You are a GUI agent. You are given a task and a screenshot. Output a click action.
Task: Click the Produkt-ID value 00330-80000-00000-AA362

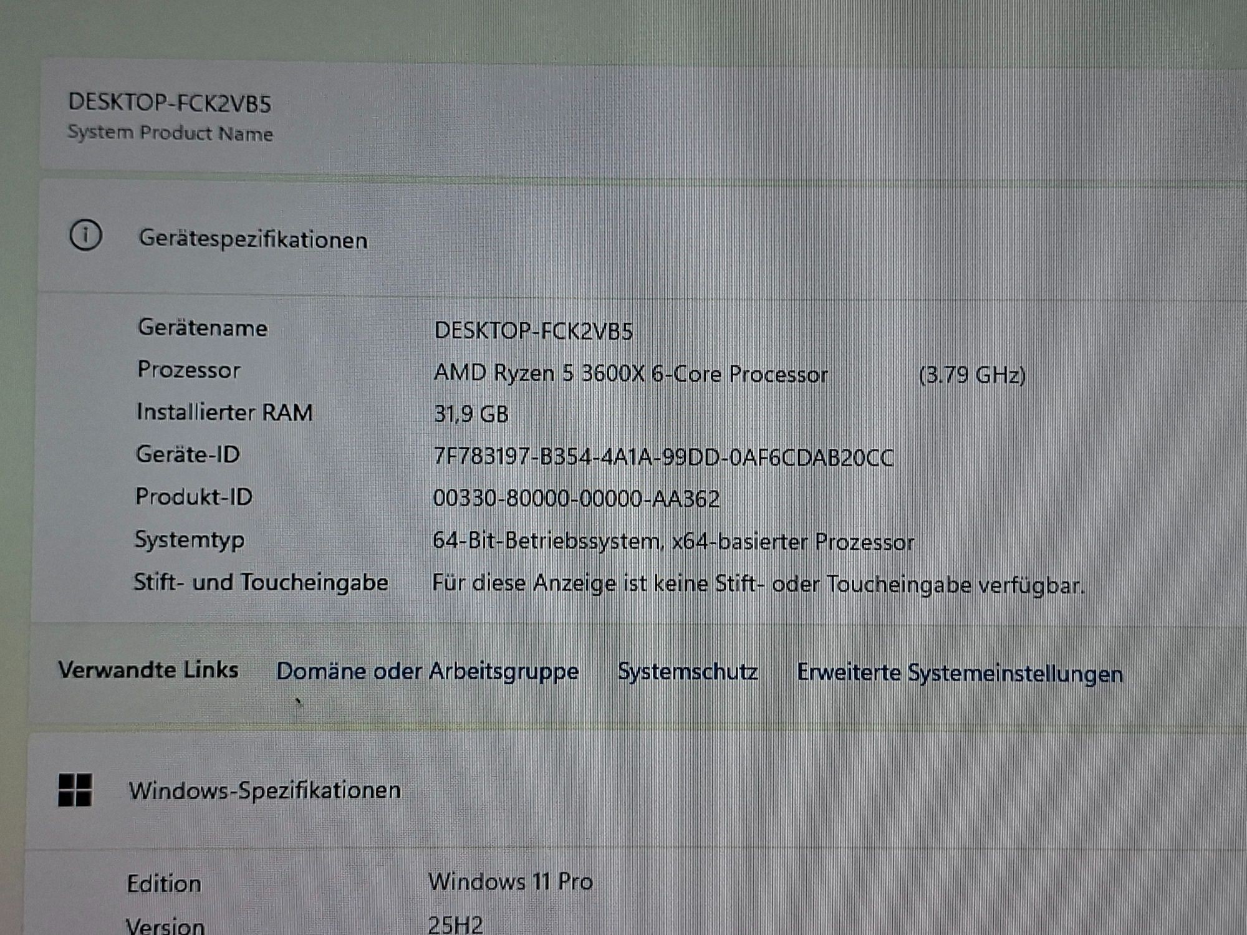pyautogui.click(x=576, y=499)
